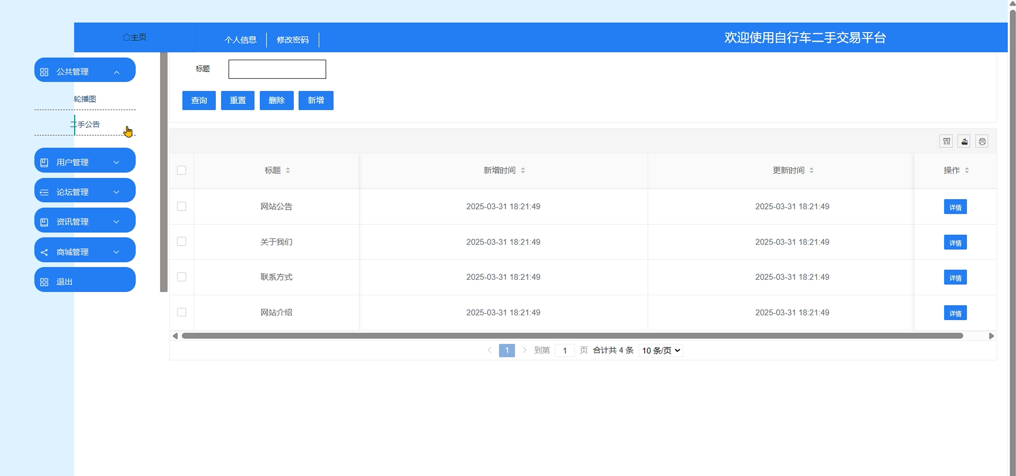Expand the 用户管理 sidebar menu
1016x476 pixels.
click(85, 162)
